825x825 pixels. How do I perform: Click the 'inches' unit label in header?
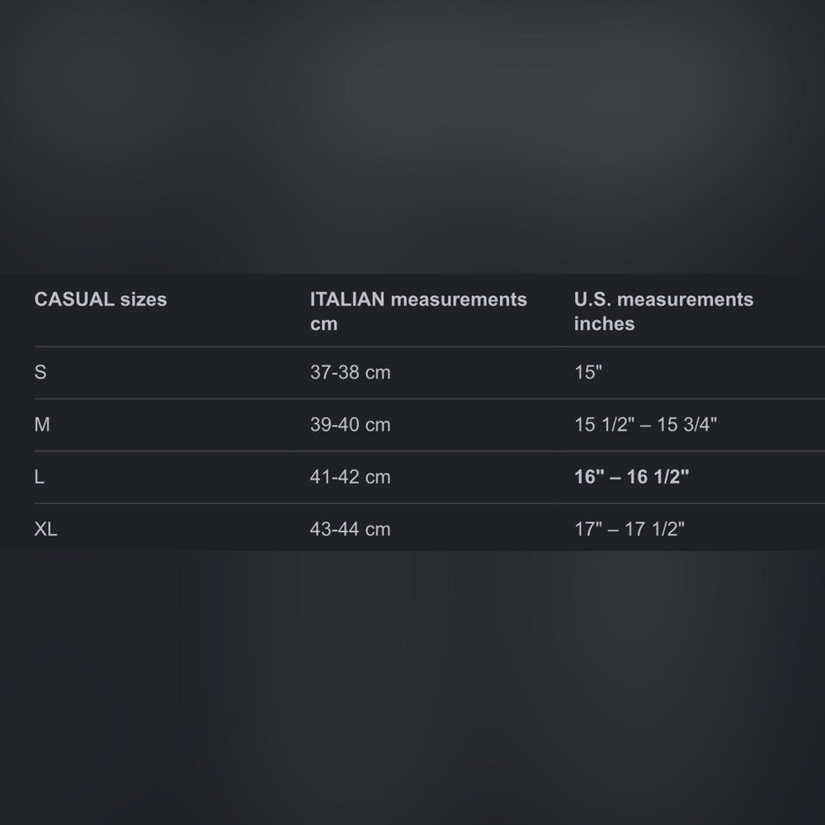[x=604, y=324]
